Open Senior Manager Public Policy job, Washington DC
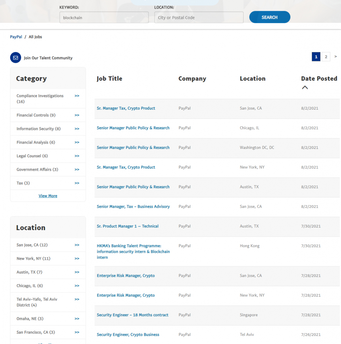Screen dimensions: 341x344 coord(133,148)
